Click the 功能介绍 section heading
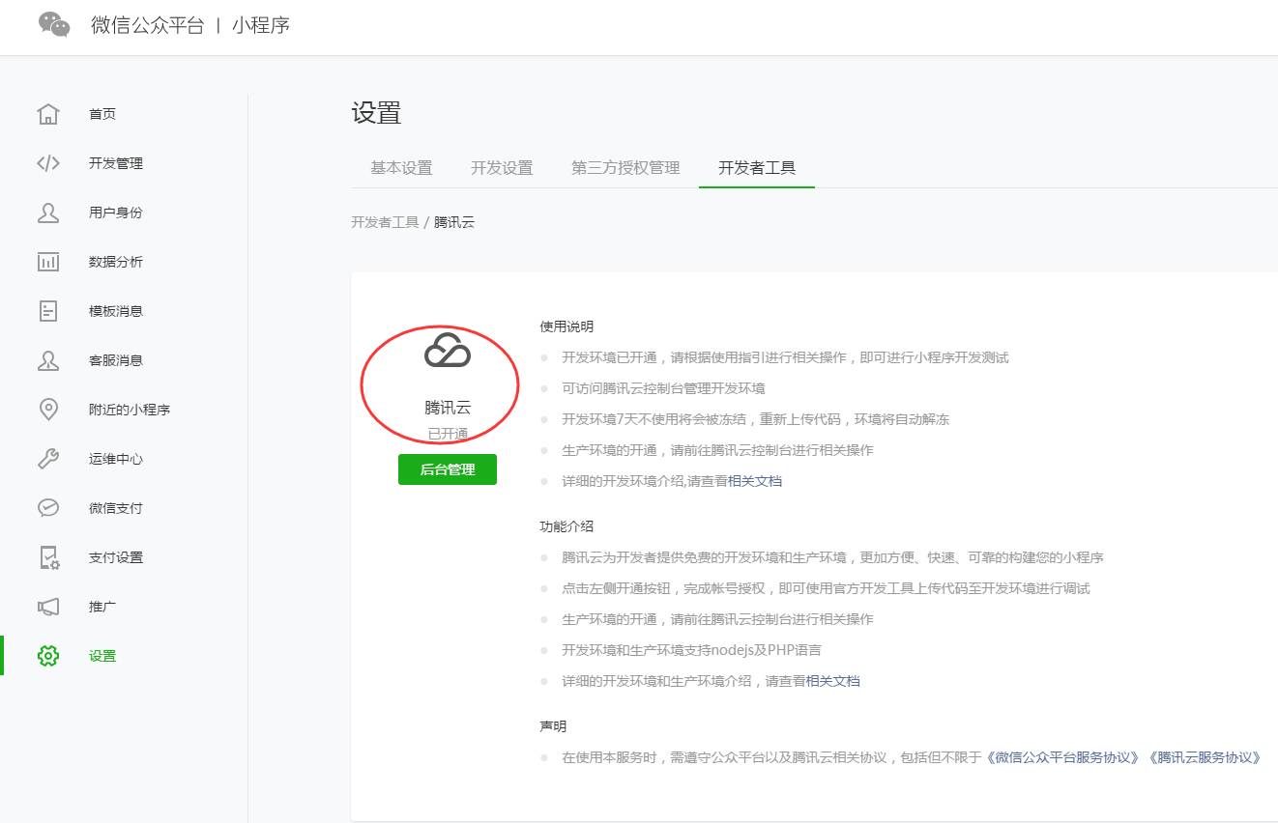This screenshot has height=823, width=1278. [566, 526]
